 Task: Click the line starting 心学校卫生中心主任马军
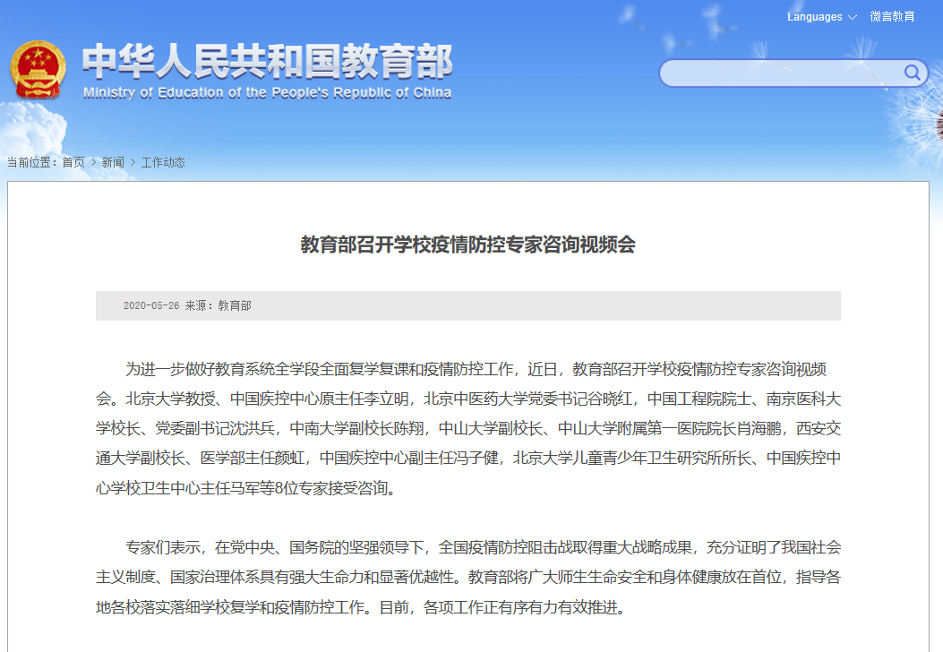(246, 488)
